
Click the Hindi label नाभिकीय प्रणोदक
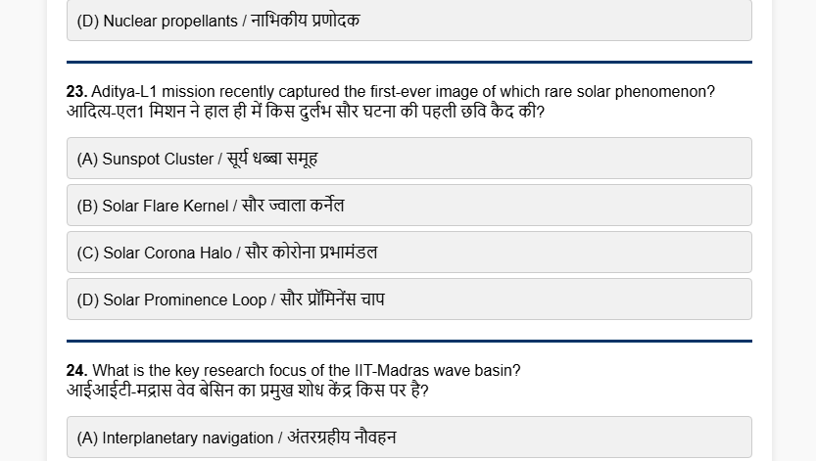coord(306,21)
